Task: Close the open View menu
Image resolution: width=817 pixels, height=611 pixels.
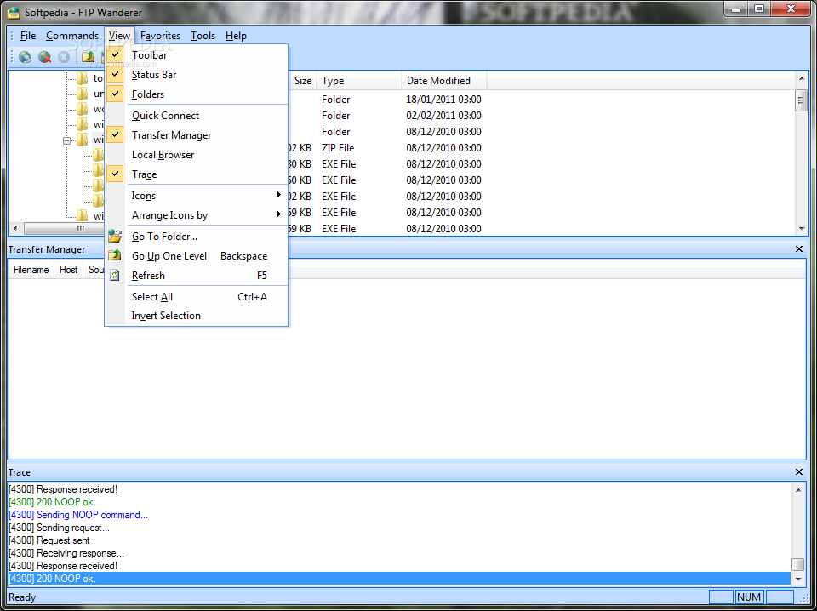Action: click(119, 36)
